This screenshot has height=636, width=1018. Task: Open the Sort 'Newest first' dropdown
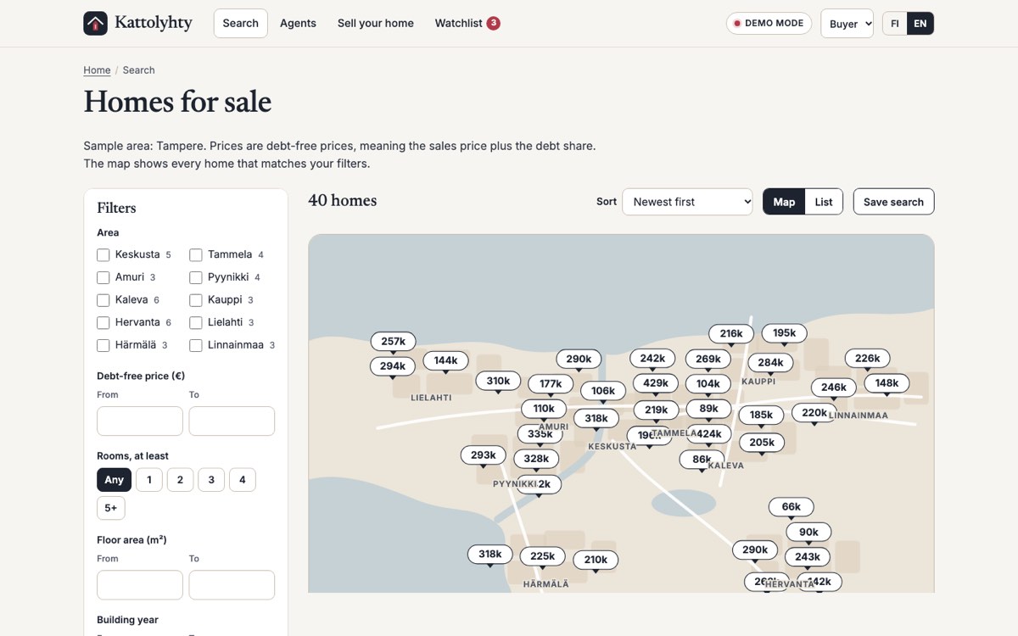[687, 202]
